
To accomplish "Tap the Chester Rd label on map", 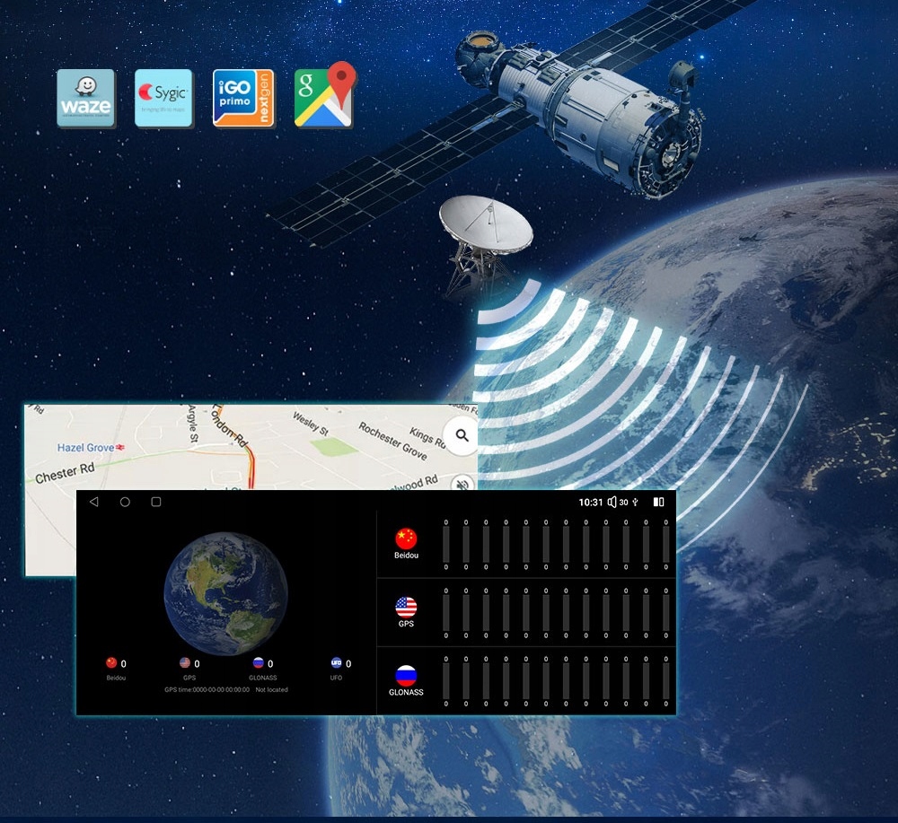I will [x=65, y=472].
